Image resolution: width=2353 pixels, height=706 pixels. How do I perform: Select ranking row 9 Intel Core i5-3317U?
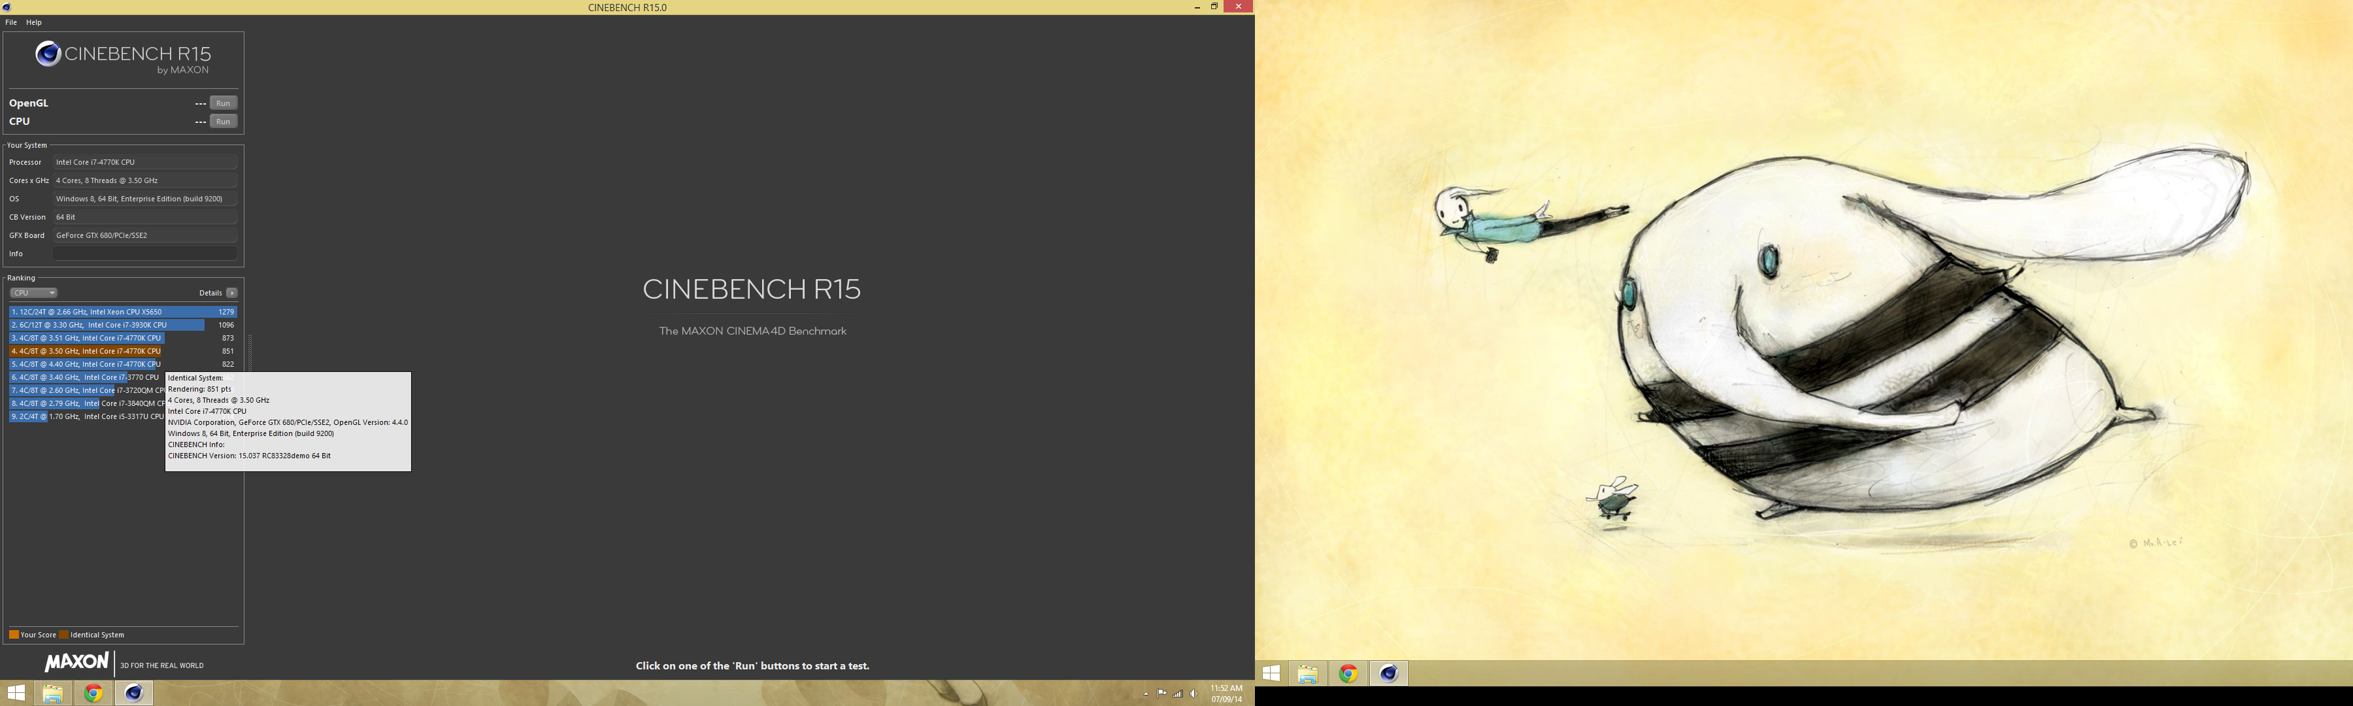[87, 416]
